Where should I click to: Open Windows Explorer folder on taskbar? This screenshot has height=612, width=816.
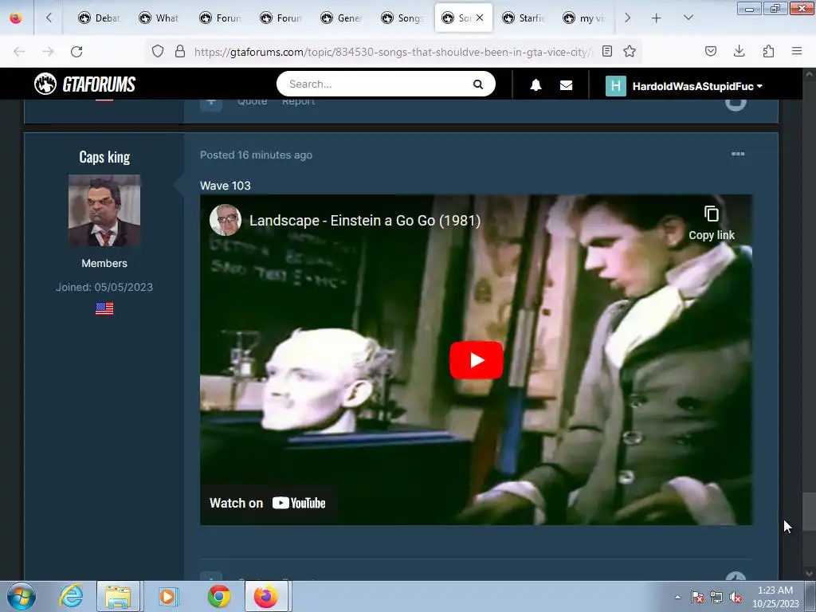point(118,596)
